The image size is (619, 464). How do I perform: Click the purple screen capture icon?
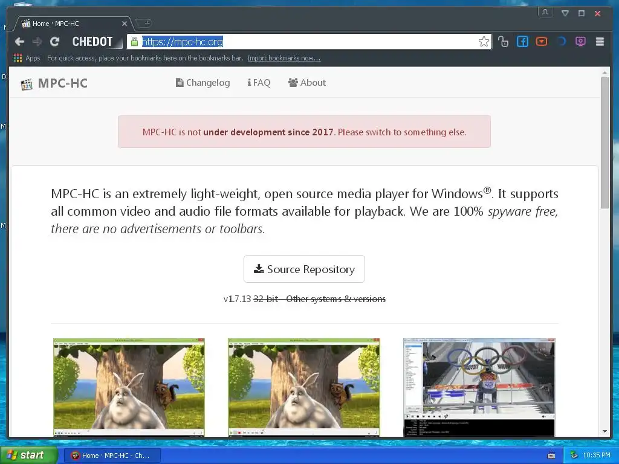(x=580, y=41)
